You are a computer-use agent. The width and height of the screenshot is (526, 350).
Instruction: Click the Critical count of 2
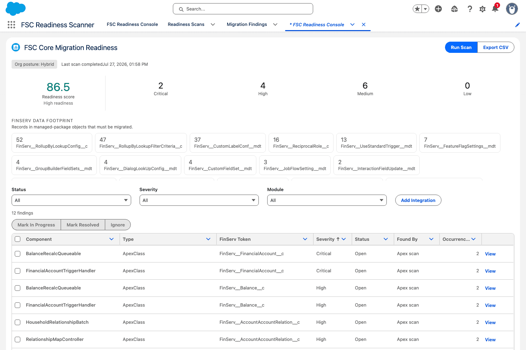(161, 86)
